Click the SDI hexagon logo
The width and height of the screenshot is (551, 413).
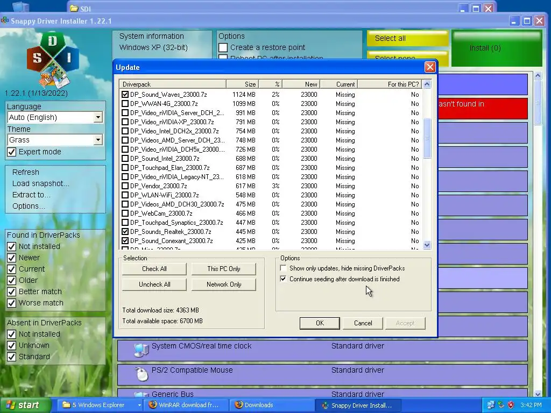click(x=53, y=59)
